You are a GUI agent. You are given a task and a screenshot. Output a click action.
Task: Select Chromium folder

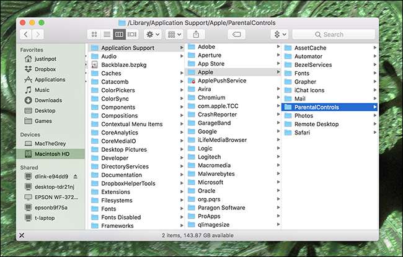(x=233, y=98)
